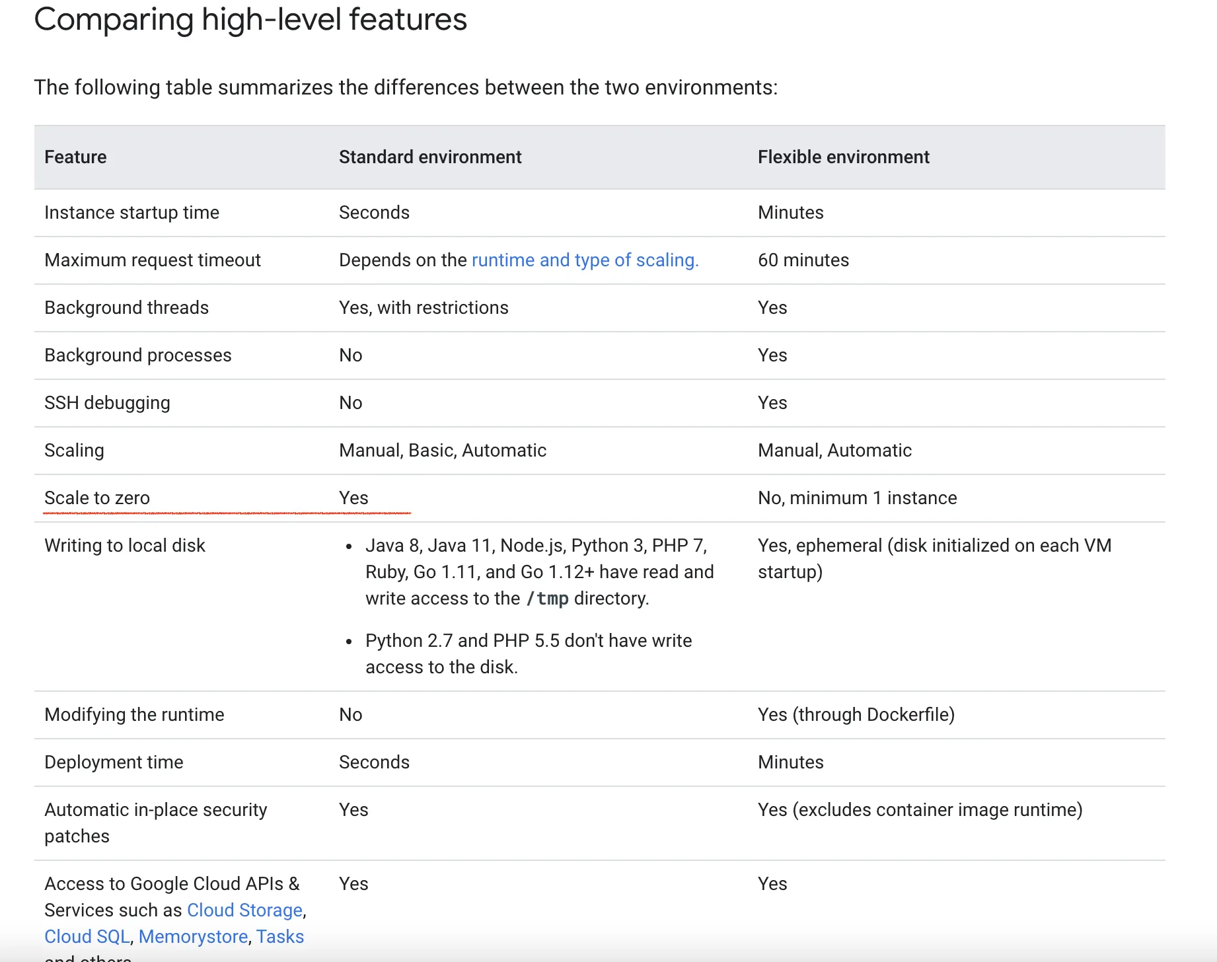Go to the Tasks link
The height and width of the screenshot is (962, 1217).
coord(280,937)
